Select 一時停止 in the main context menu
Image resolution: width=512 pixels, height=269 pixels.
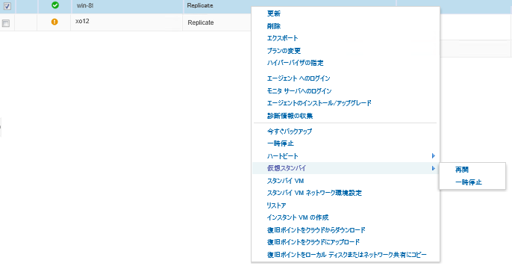281,143
